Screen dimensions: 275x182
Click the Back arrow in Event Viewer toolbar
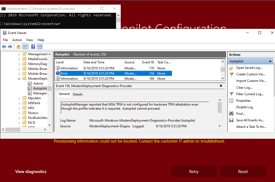(4, 47)
